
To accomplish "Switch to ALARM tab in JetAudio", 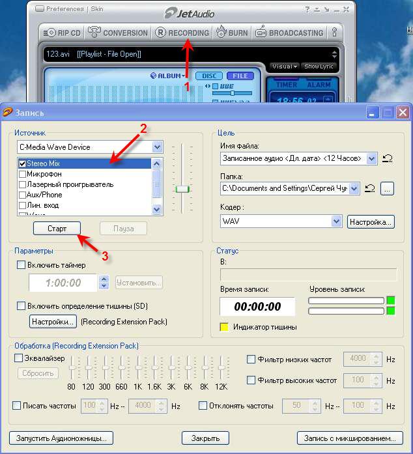I will click(319, 85).
